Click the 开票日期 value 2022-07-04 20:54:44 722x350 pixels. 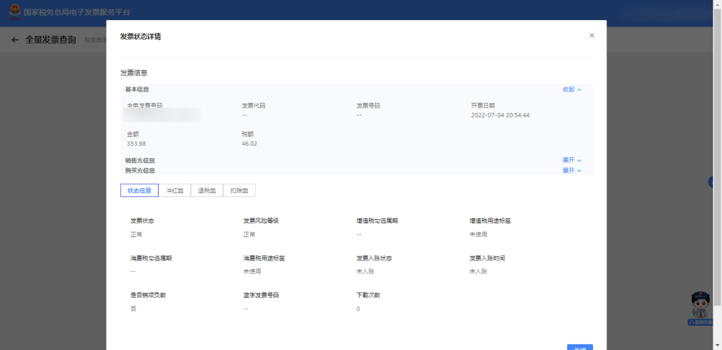[500, 115]
